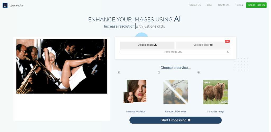271x132 pixels.
Task: Click the ENHANCE YOUR IMAGES USING AI headline
Action: 134,19
